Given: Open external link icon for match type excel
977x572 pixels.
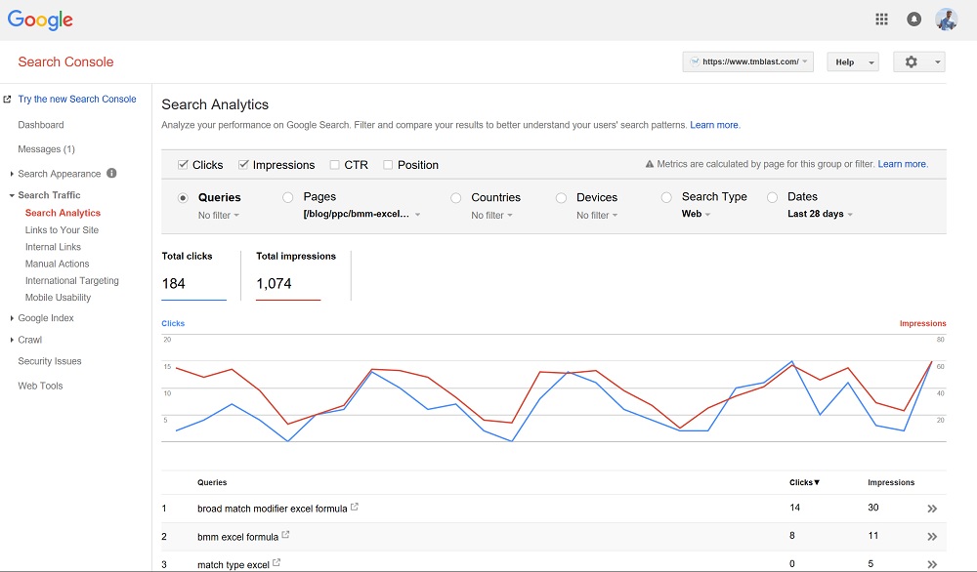Looking at the screenshot, I should [276, 562].
